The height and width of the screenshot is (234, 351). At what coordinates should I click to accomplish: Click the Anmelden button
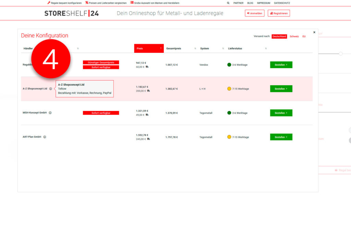point(254,13)
